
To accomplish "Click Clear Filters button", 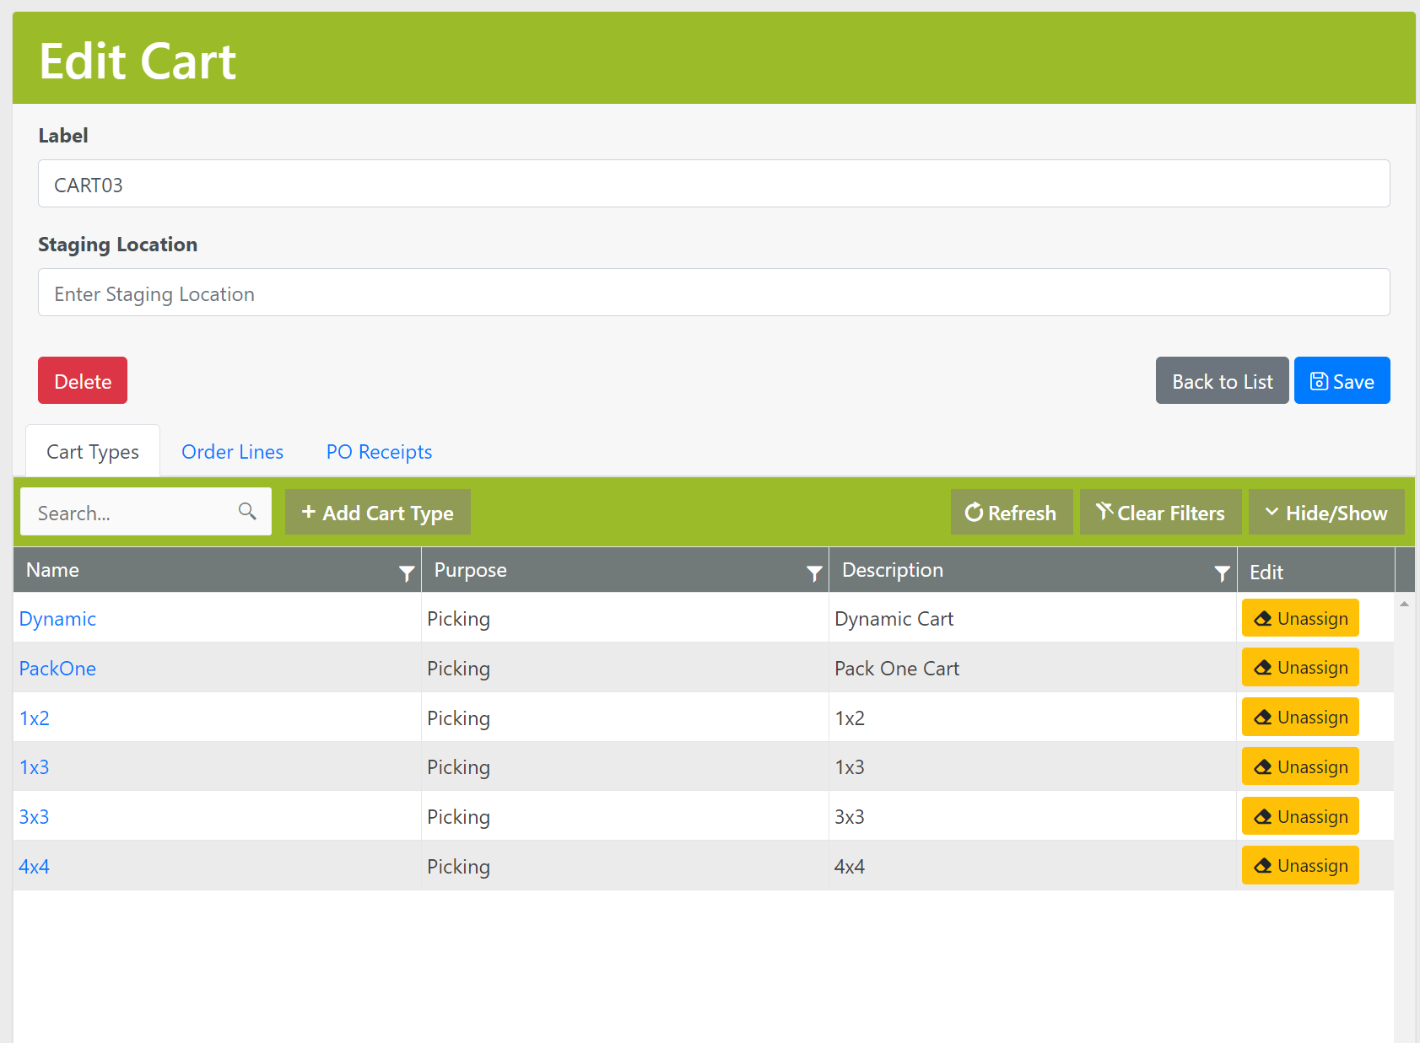I will [x=1161, y=512].
